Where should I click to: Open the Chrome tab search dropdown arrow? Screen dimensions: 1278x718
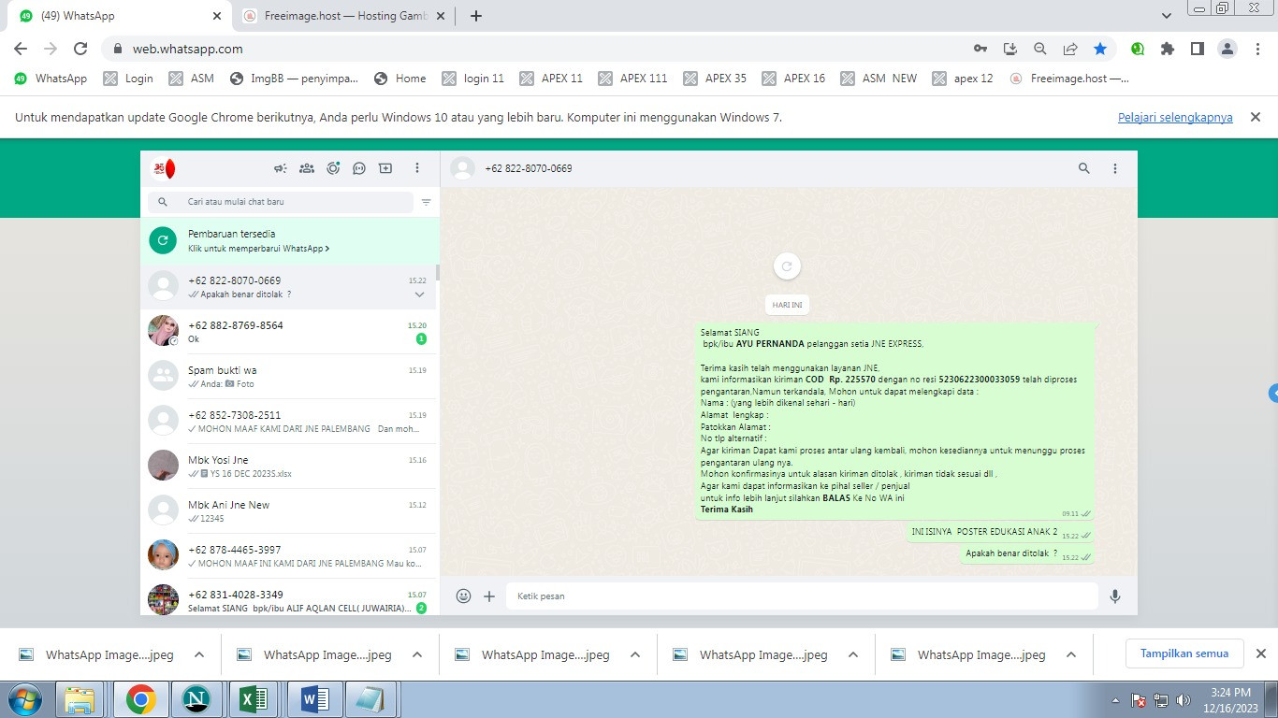(x=1167, y=16)
